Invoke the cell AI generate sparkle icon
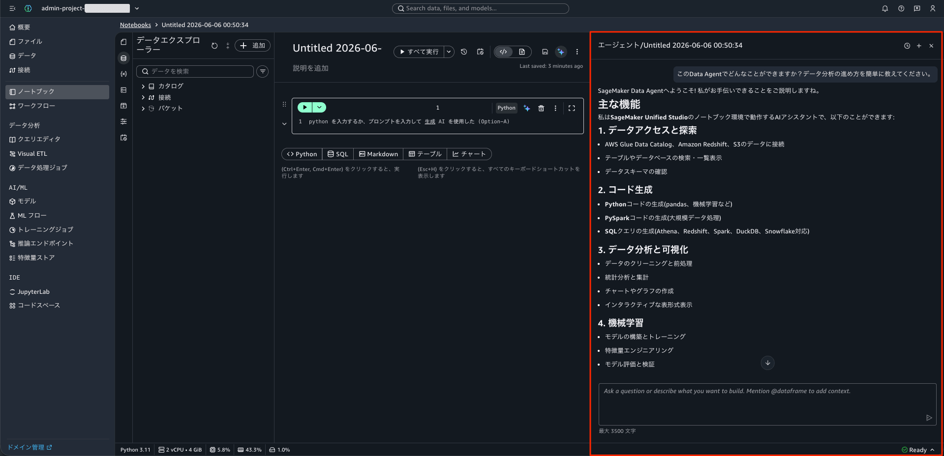 click(x=527, y=108)
